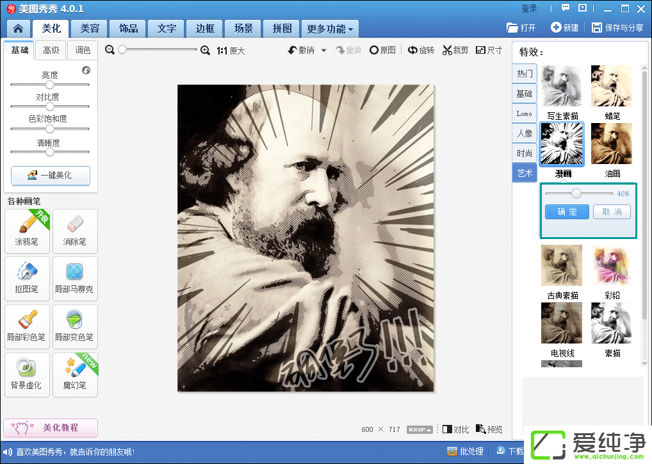Click the 一键美化 one-click beautify button
The height and width of the screenshot is (464, 652).
[x=51, y=175]
